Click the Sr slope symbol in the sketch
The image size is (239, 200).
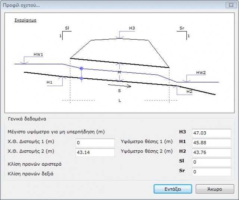point(182,28)
